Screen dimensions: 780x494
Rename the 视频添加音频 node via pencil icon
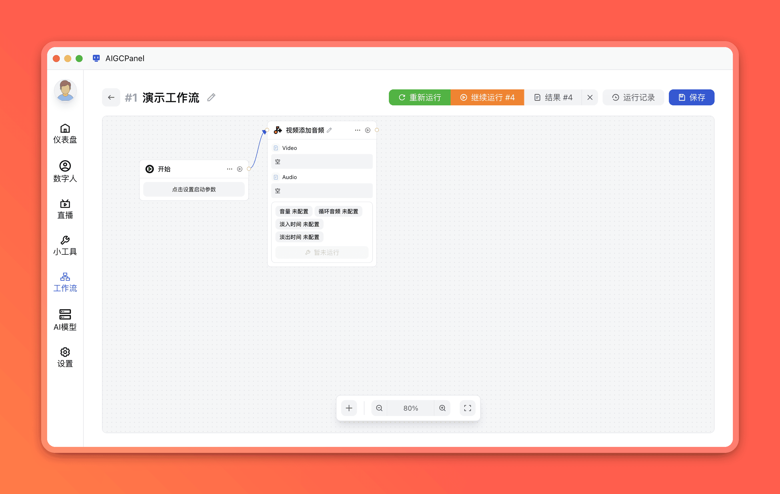[x=329, y=130]
